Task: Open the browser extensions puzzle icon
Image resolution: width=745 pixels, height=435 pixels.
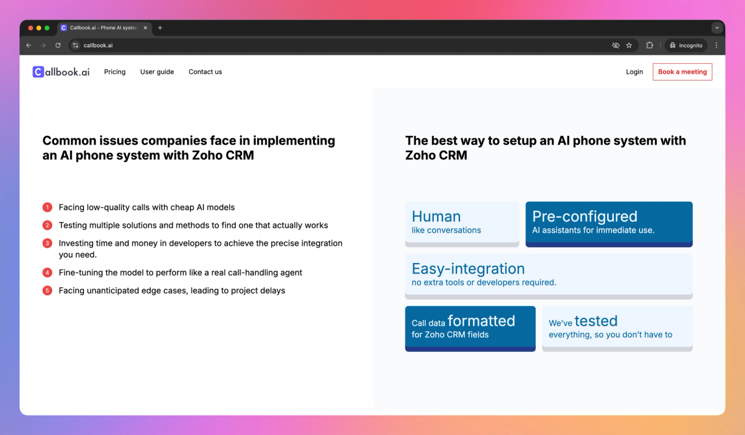Action: click(x=649, y=45)
